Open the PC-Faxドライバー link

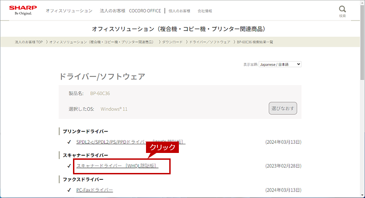[x=94, y=190]
